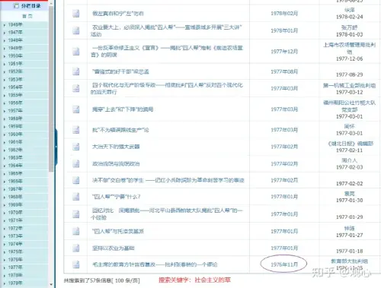Select the 1950年 entry in year list
This screenshot has width=381, height=288.
click(x=15, y=55)
